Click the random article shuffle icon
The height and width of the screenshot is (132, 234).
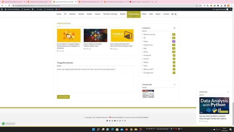coord(172,14)
